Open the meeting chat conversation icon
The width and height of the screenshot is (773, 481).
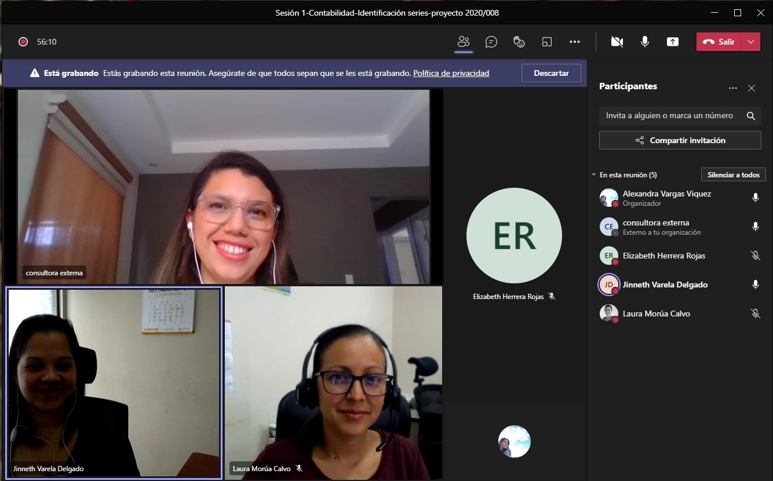491,42
